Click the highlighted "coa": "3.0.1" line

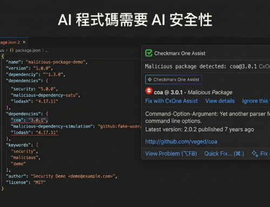(29, 120)
